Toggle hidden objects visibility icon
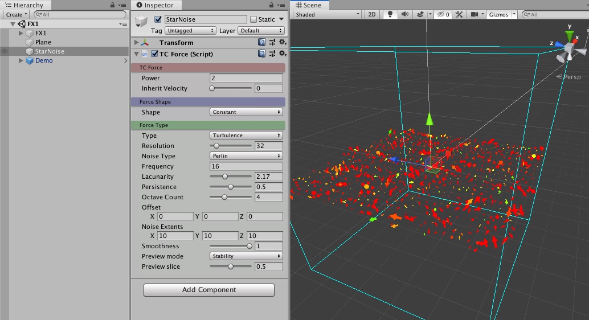 click(443, 14)
